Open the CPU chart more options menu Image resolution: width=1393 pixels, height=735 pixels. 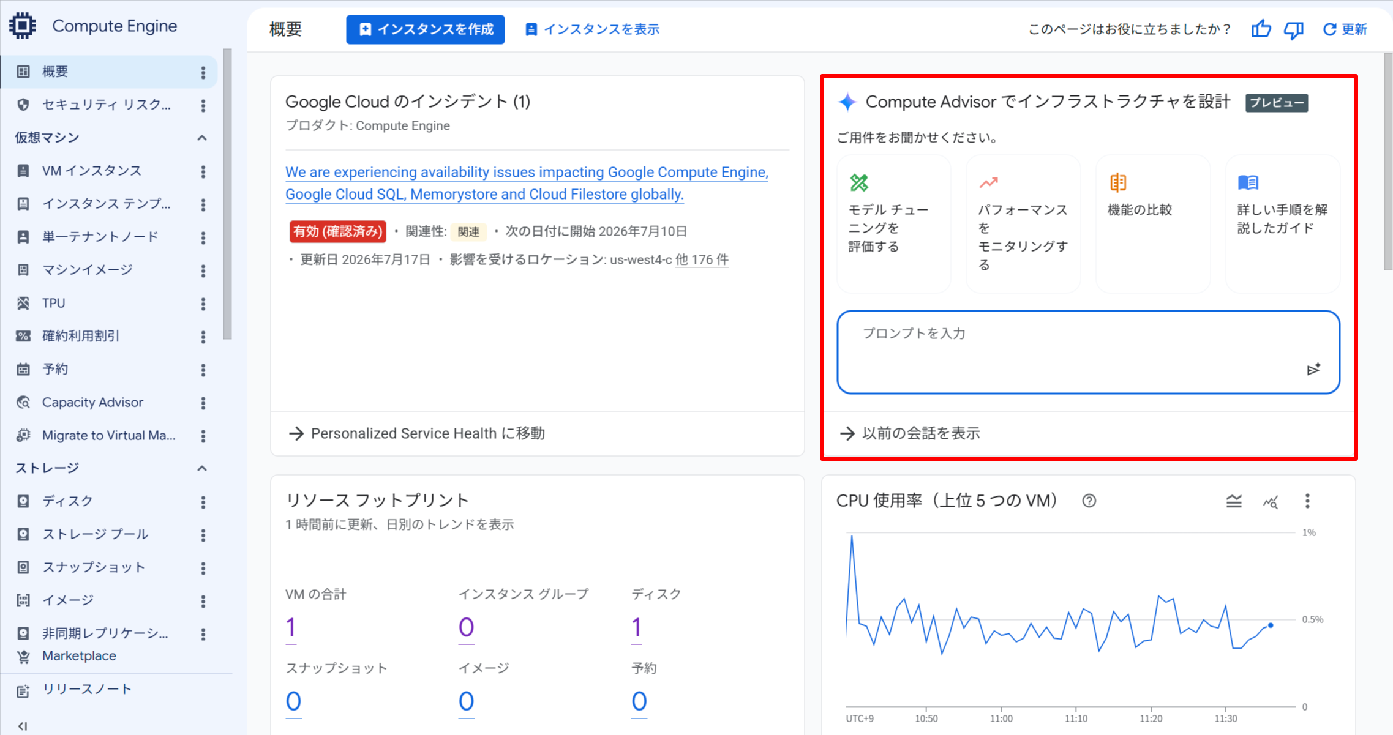point(1307,501)
